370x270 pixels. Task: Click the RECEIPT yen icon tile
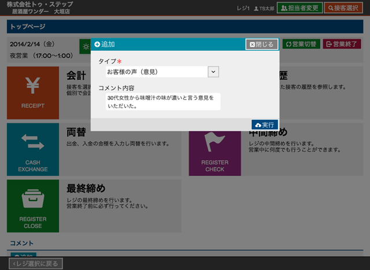[x=32, y=91]
